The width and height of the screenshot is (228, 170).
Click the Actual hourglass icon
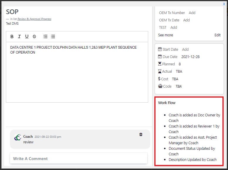pyautogui.click(x=160, y=71)
